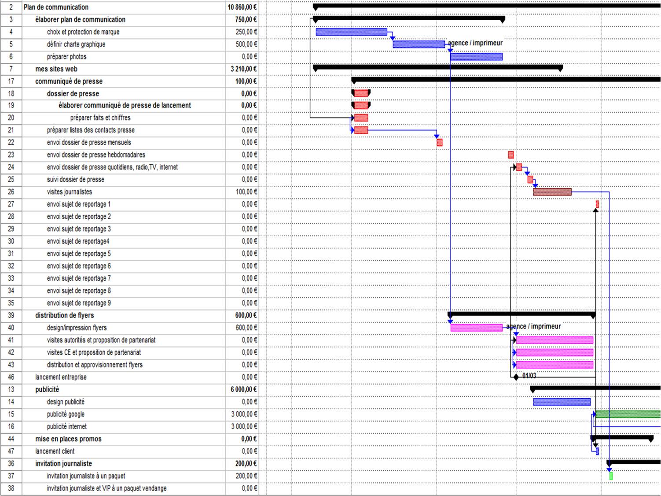
Task: Select 'envoi sujet de reportage 1'
Action: 79,204
